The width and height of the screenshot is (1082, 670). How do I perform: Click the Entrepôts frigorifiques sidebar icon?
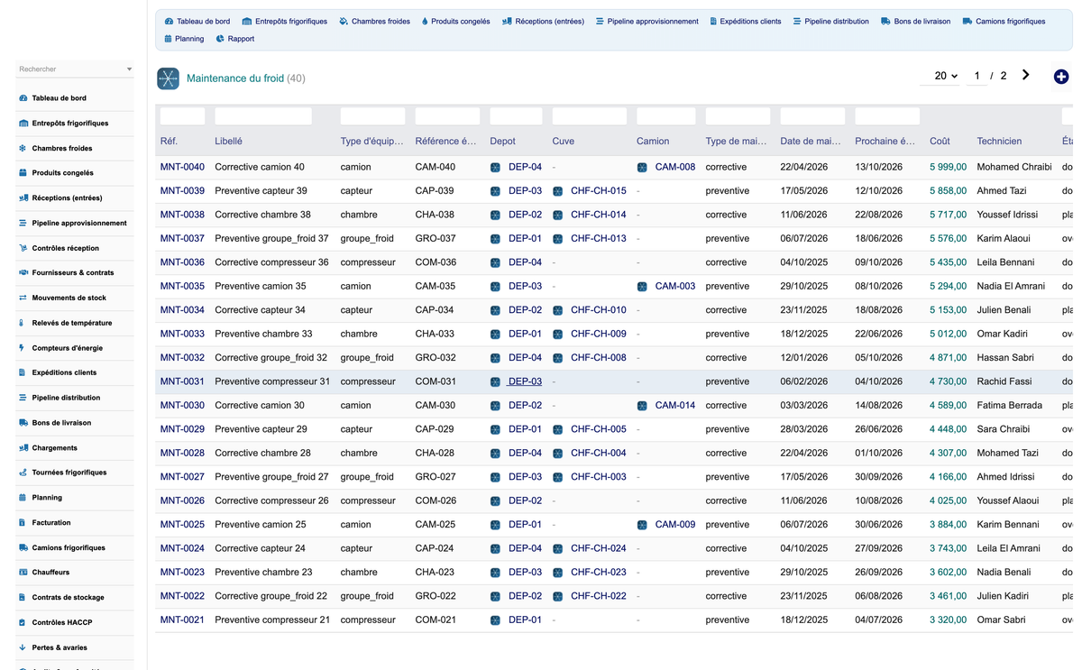[x=23, y=124]
